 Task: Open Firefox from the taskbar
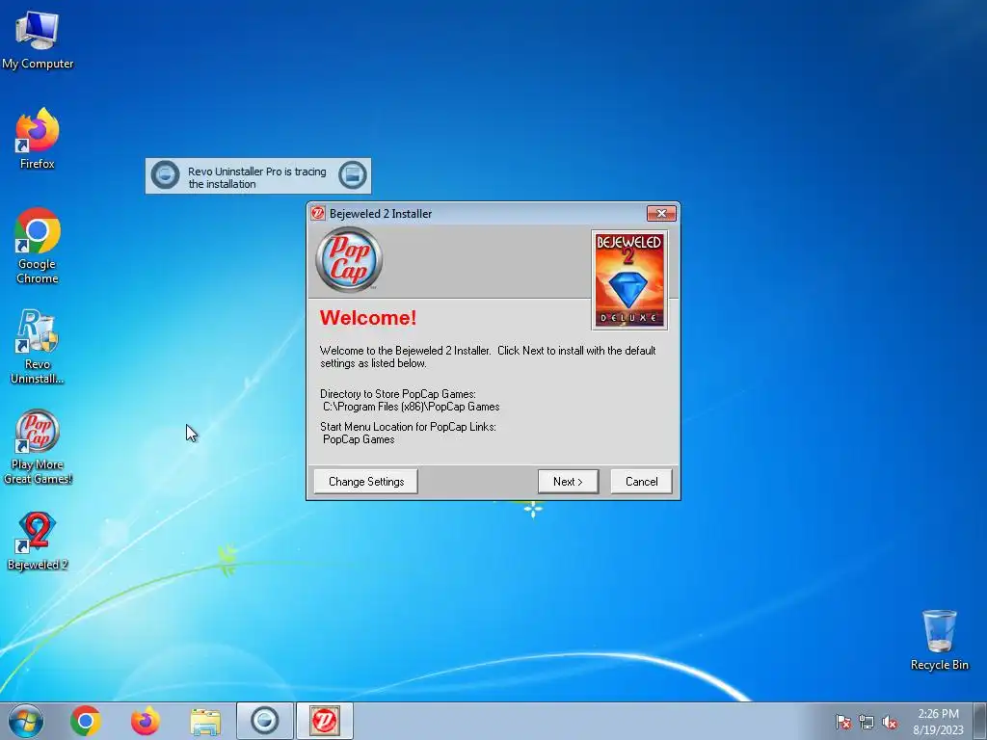coord(146,721)
